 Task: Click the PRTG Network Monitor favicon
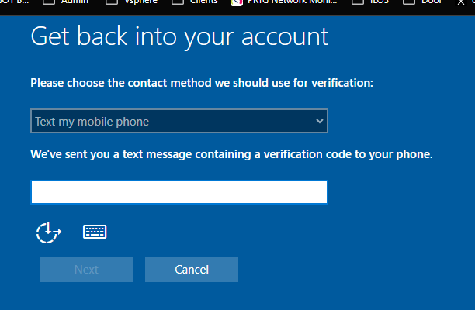pos(237,2)
